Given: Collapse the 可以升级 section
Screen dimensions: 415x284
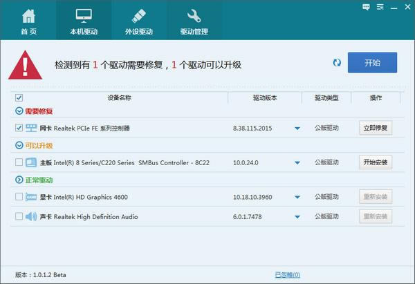Looking at the screenshot, I should tap(19, 145).
